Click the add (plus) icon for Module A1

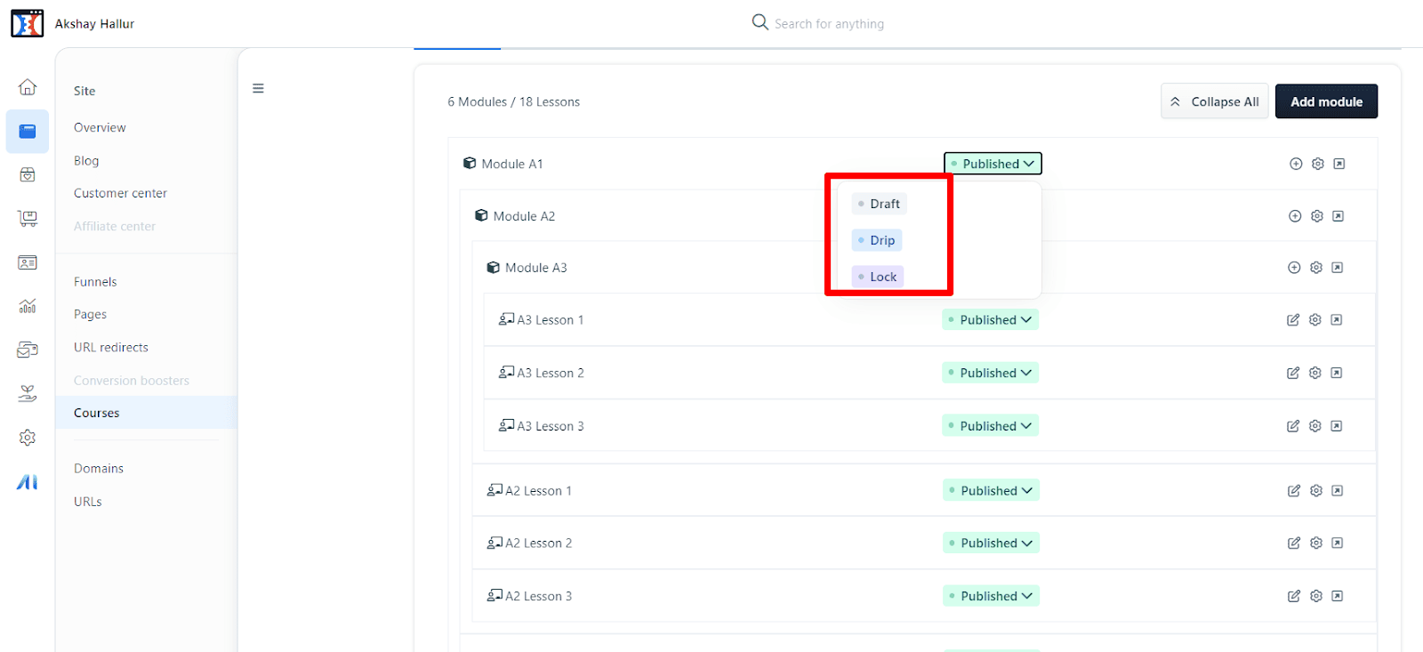[x=1296, y=164]
